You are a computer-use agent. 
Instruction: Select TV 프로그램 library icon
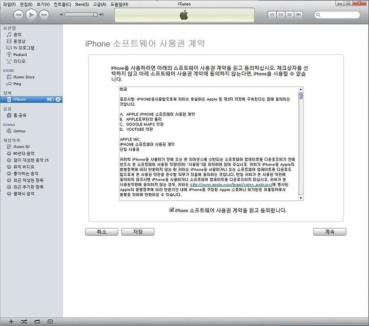pyautogui.click(x=9, y=48)
